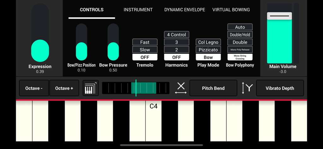This screenshot has width=323, height=149.
Task: Switch to the CONTROLS tab
Action: click(92, 10)
